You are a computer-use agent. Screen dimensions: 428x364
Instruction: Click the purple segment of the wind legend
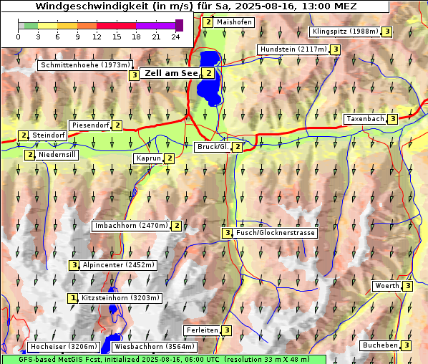tap(155, 26)
